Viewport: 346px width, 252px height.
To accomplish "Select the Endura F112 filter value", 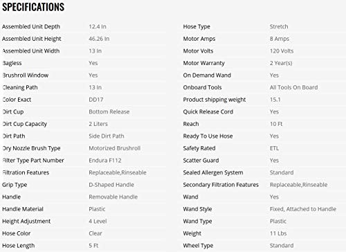I will click(x=105, y=161).
